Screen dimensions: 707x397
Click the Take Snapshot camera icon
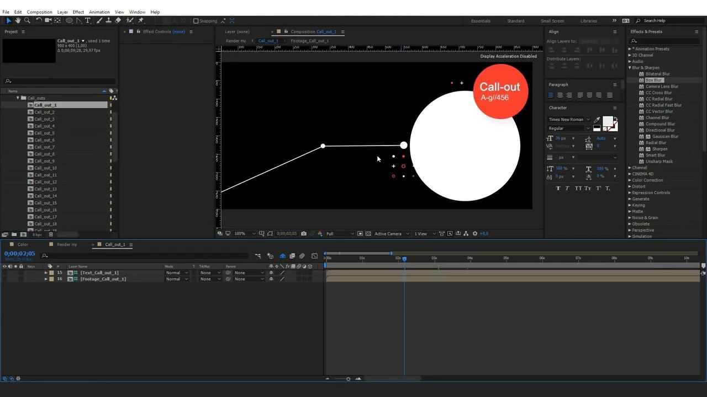(303, 234)
